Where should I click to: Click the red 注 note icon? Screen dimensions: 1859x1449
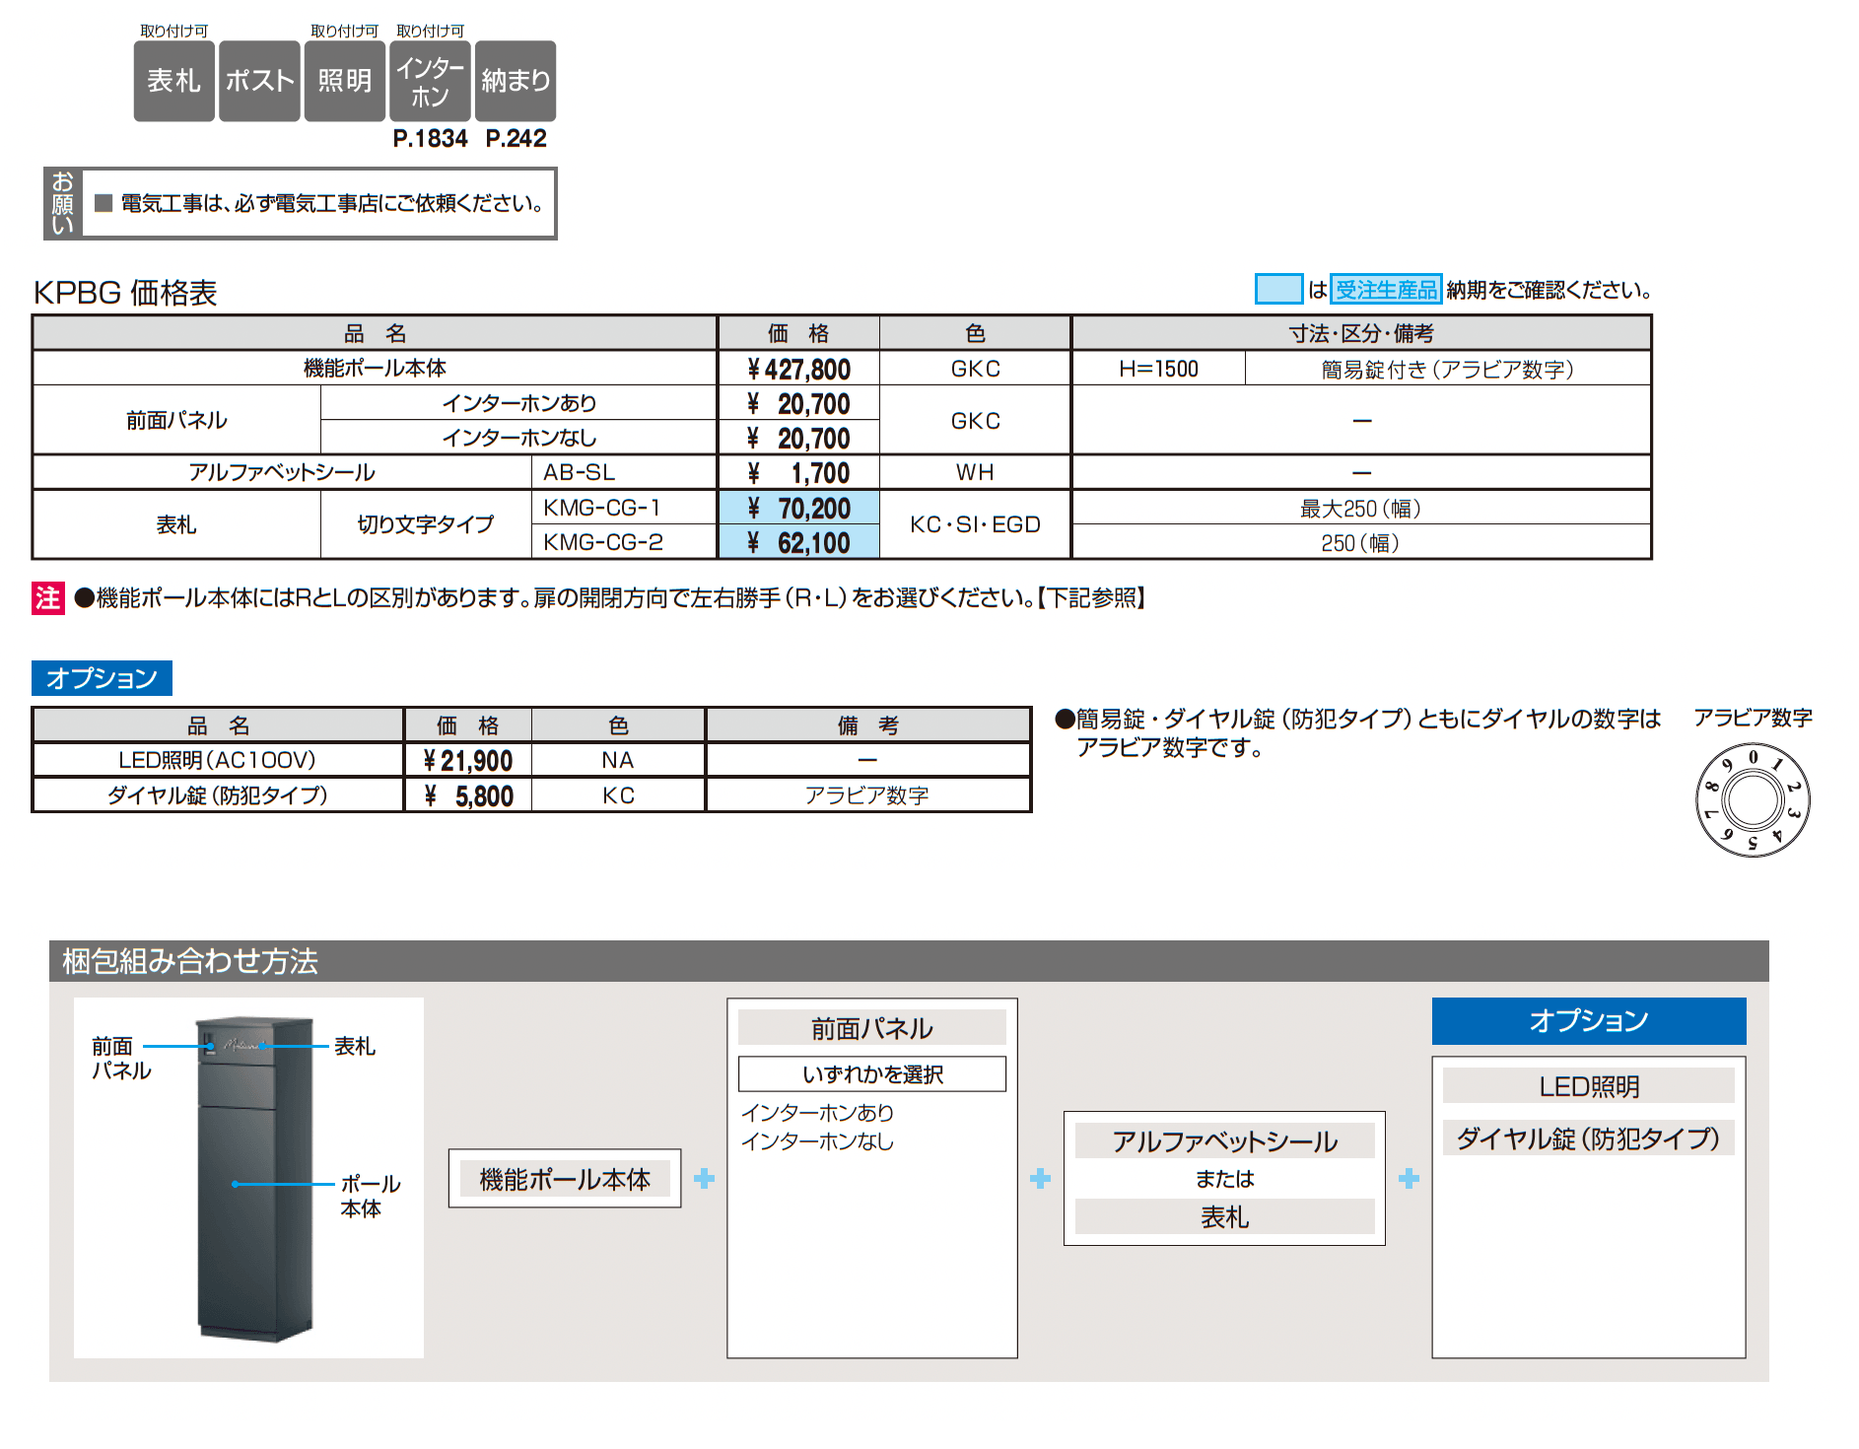tap(47, 598)
